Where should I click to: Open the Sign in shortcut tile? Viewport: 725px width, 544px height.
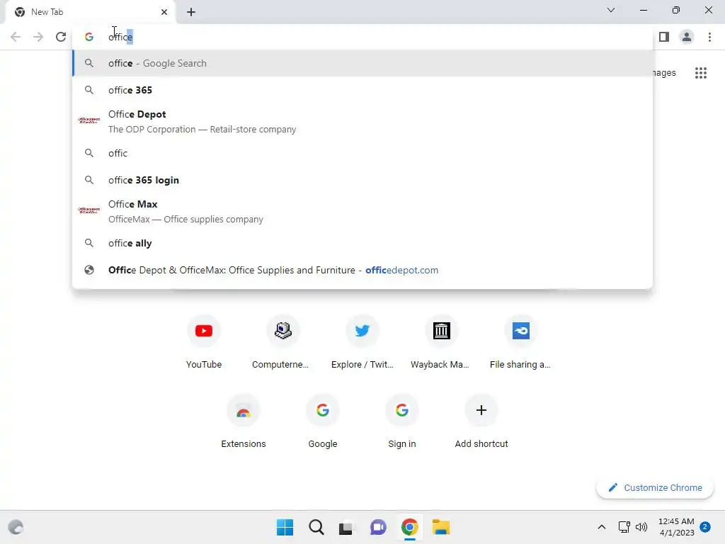(x=402, y=421)
